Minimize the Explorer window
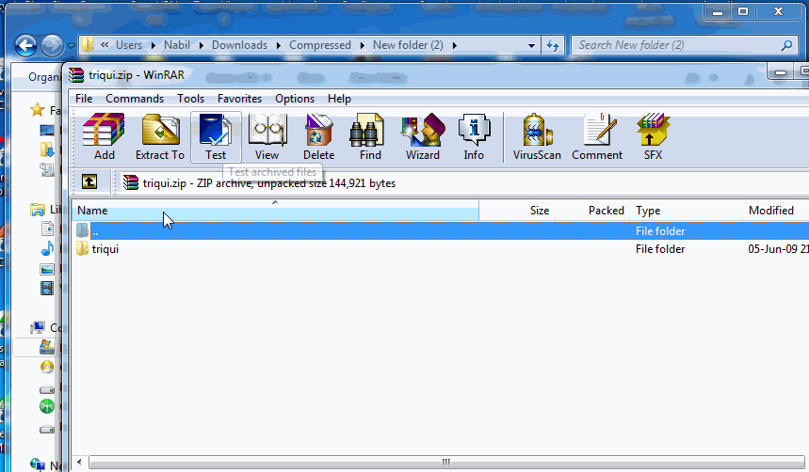Image resolution: width=809 pixels, height=472 pixels. (717, 12)
